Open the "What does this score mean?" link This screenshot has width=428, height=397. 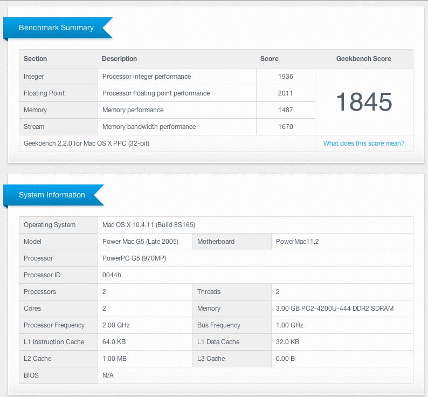click(363, 143)
